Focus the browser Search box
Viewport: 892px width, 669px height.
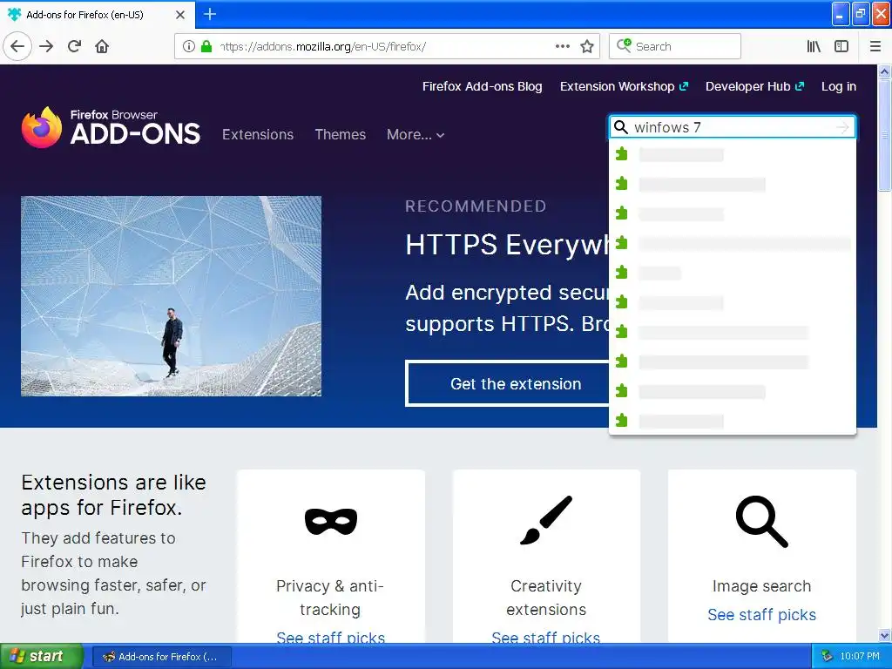pos(675,46)
